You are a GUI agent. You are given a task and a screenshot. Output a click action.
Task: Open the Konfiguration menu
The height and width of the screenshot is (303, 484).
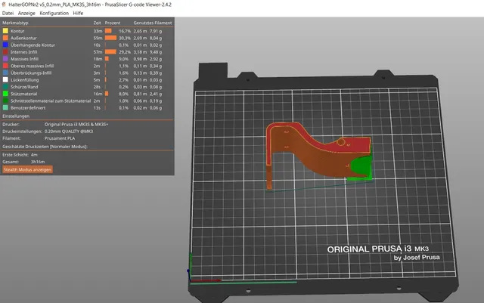pos(54,14)
